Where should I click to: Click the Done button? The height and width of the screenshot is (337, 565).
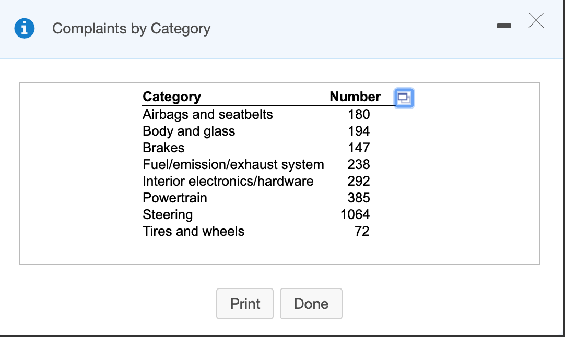click(311, 304)
